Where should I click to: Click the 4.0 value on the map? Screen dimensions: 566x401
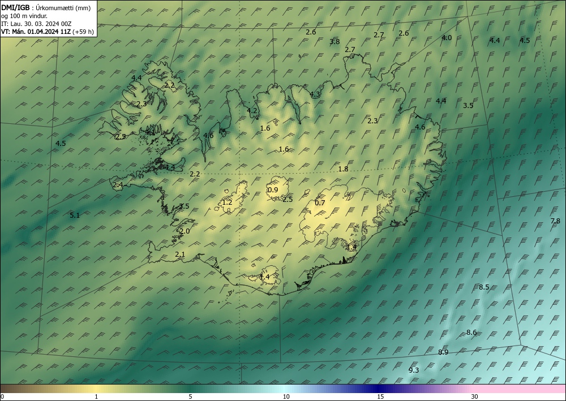click(447, 37)
